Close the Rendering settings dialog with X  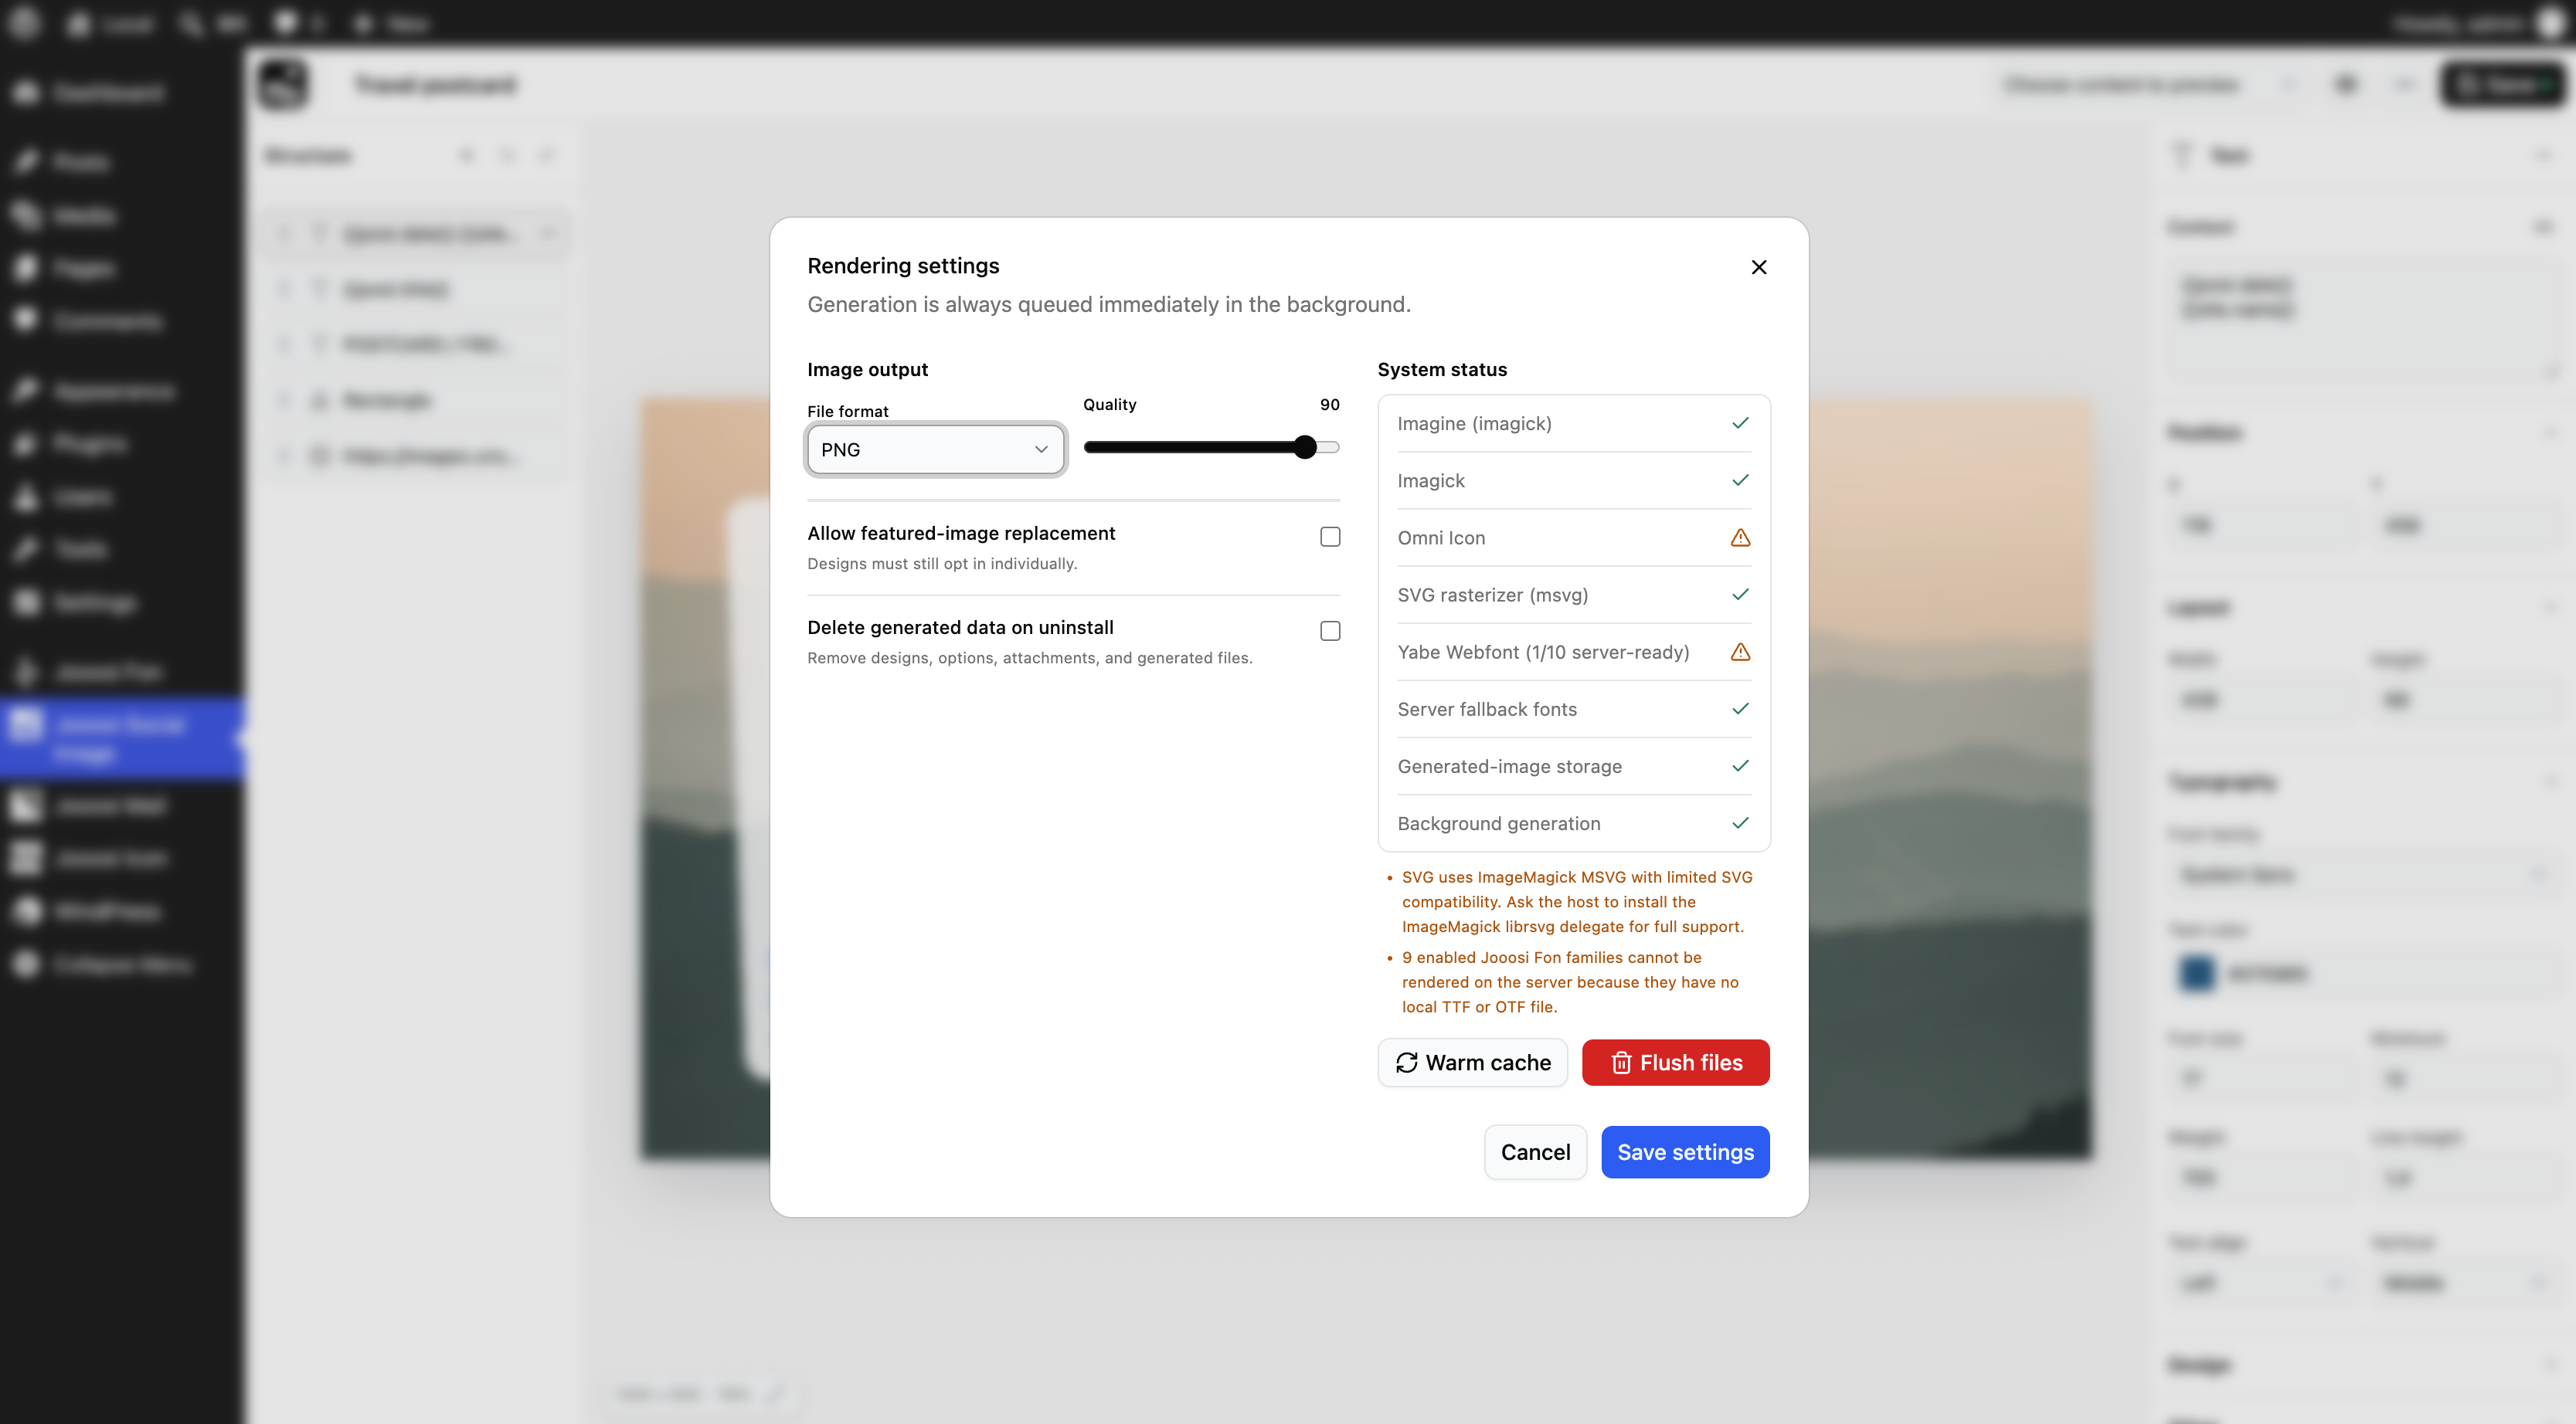point(1759,267)
